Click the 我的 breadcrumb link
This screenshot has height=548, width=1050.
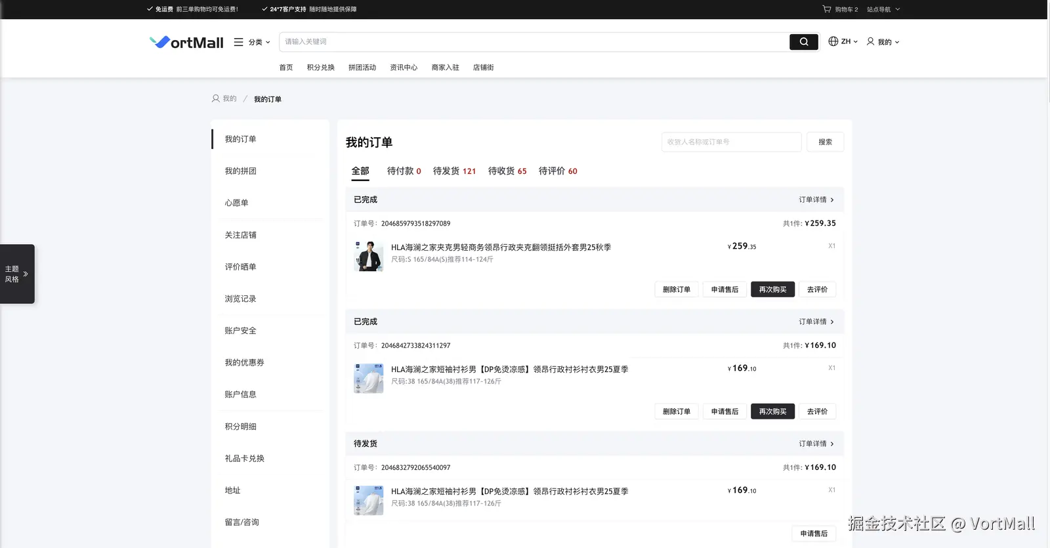click(230, 98)
